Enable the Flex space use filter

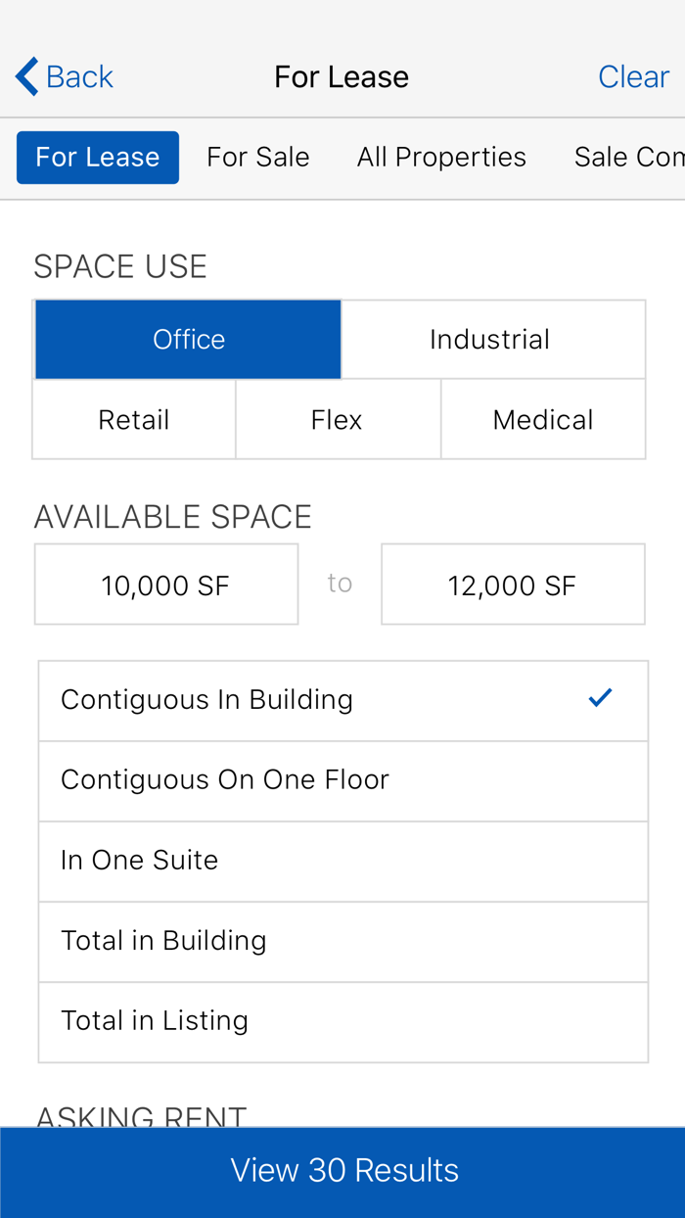pos(337,418)
